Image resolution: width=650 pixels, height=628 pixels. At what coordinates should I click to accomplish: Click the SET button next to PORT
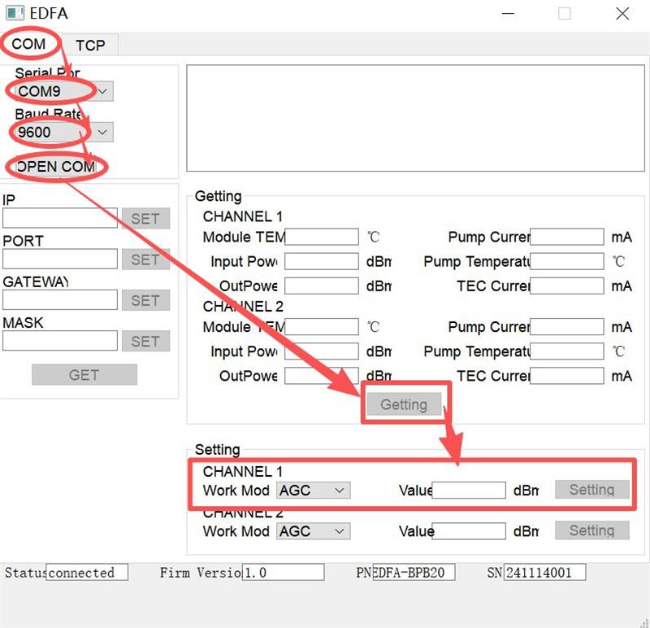coord(145,259)
